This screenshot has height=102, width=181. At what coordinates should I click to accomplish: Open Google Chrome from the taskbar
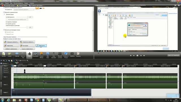[37, 100]
